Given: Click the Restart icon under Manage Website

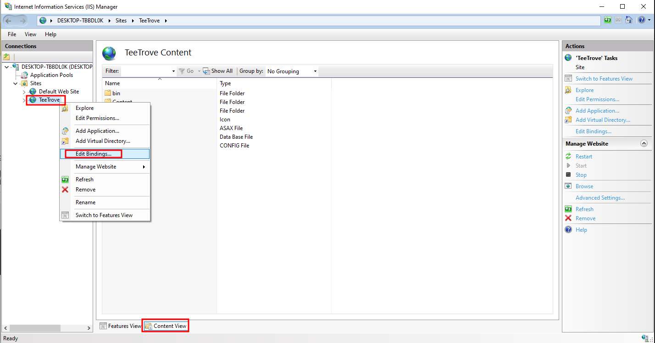Looking at the screenshot, I should pyautogui.click(x=568, y=157).
